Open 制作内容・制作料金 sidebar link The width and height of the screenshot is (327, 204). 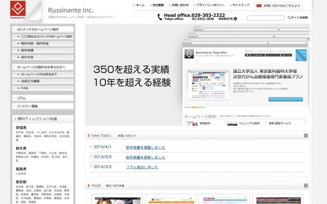43,44
